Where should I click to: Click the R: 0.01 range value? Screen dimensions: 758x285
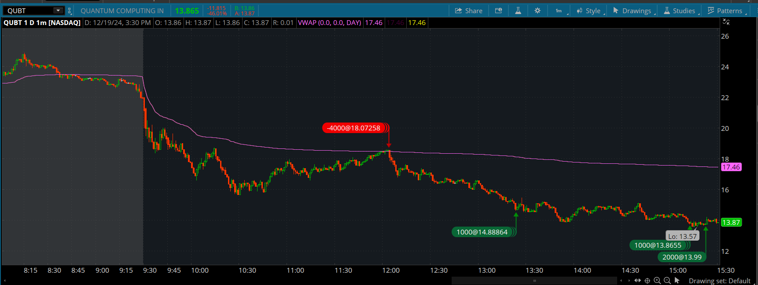tap(283, 22)
